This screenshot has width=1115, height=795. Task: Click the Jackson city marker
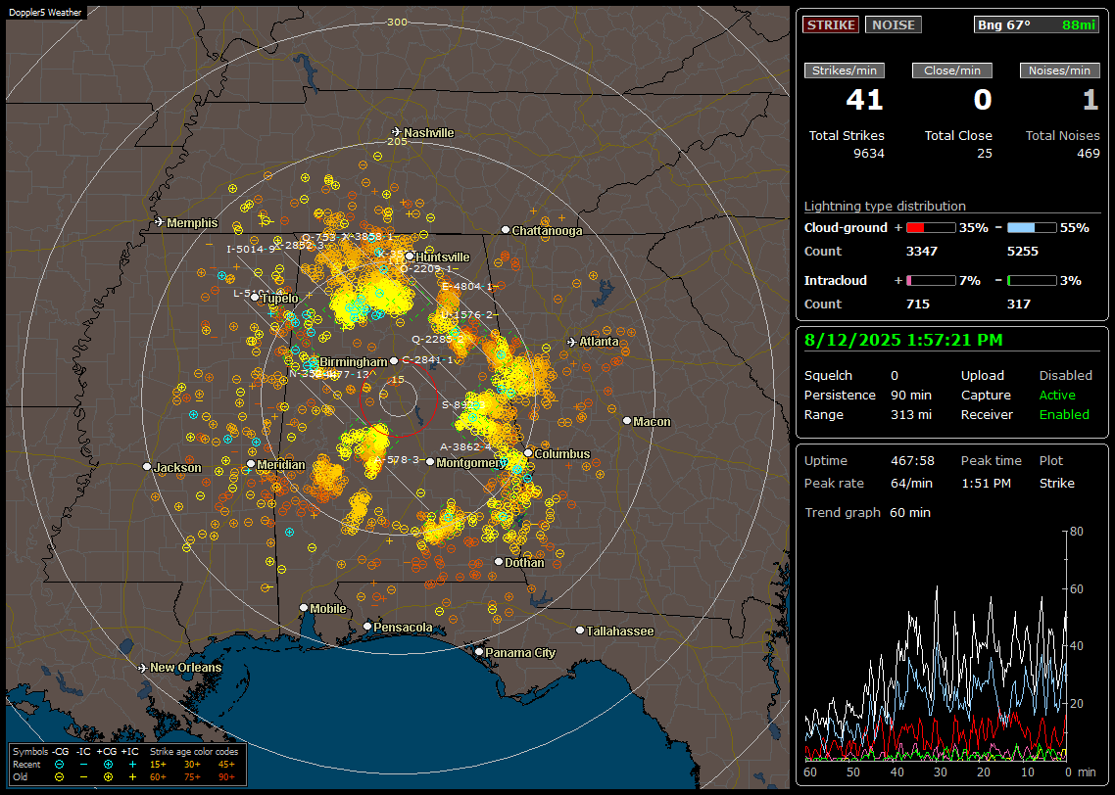point(147,467)
